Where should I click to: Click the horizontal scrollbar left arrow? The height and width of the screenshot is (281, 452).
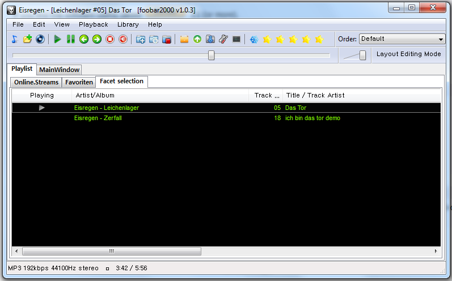click(x=16, y=251)
